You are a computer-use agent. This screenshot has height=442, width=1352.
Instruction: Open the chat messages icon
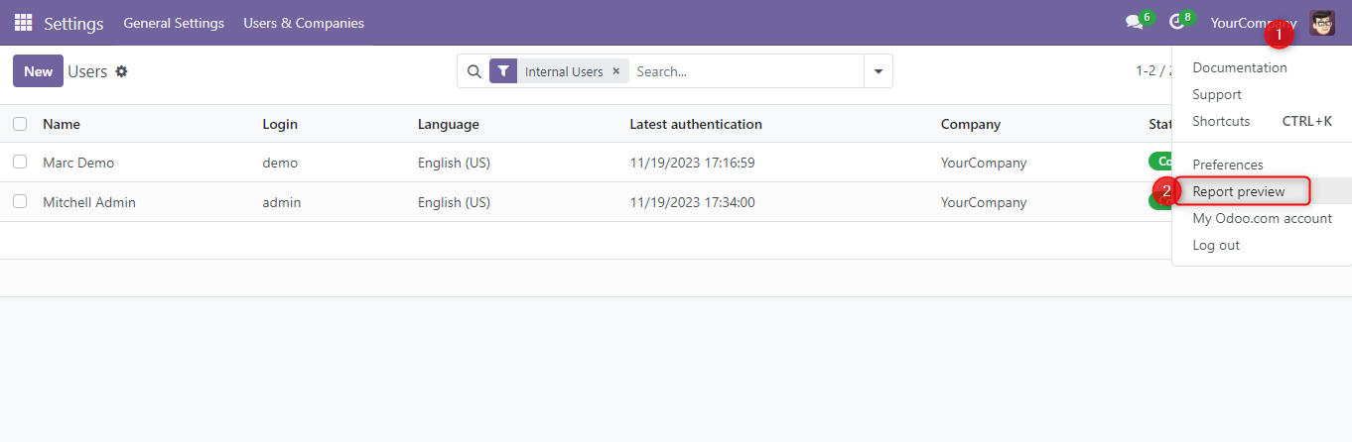(x=1134, y=23)
